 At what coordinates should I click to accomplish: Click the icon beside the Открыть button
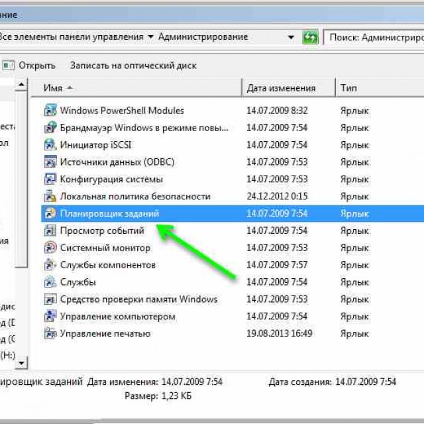pyautogui.click(x=9, y=66)
